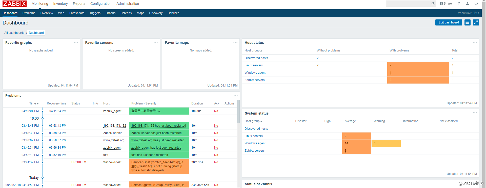The height and width of the screenshot is (188, 486).
Task: Click the Edit dashboard button
Action: 449,22
